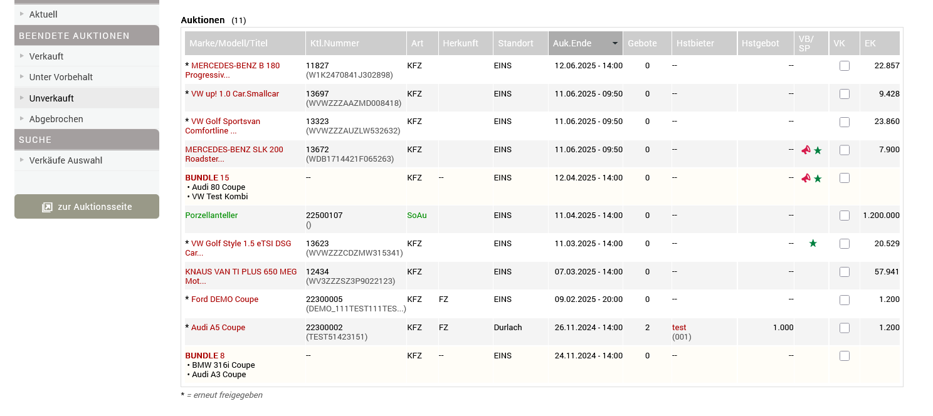Viewport: 933px width, 416px height.
Task: Toggle sort arrow in Auk.Ende column header
Action: [x=615, y=43]
